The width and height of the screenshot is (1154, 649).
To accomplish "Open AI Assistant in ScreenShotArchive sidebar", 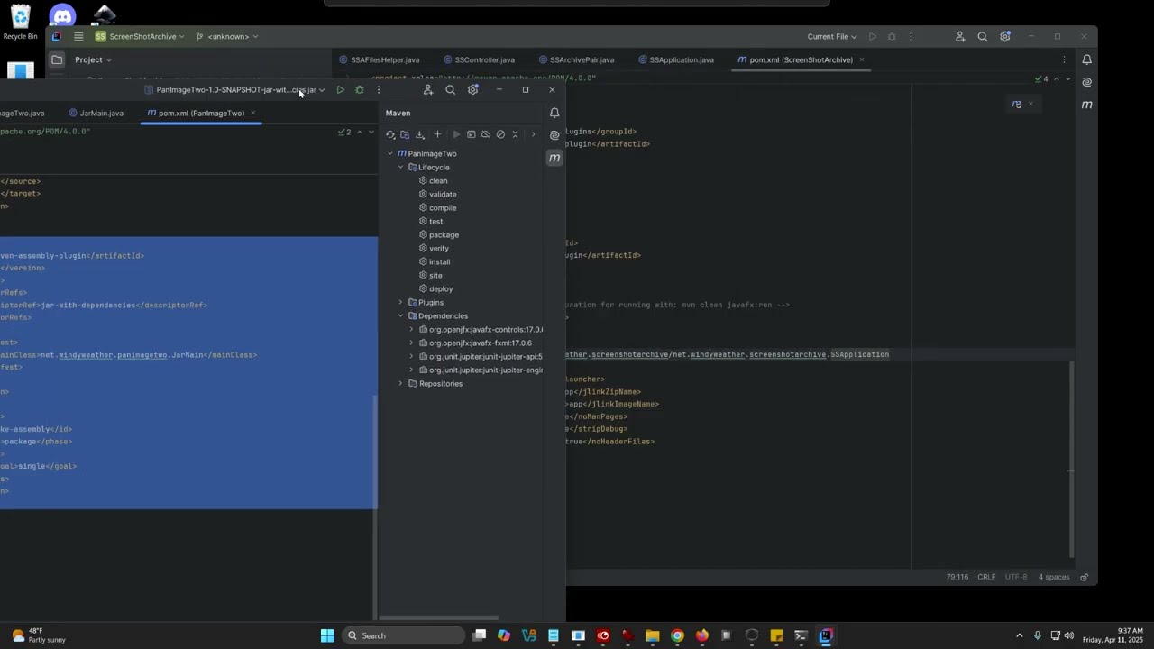I will point(1086,82).
